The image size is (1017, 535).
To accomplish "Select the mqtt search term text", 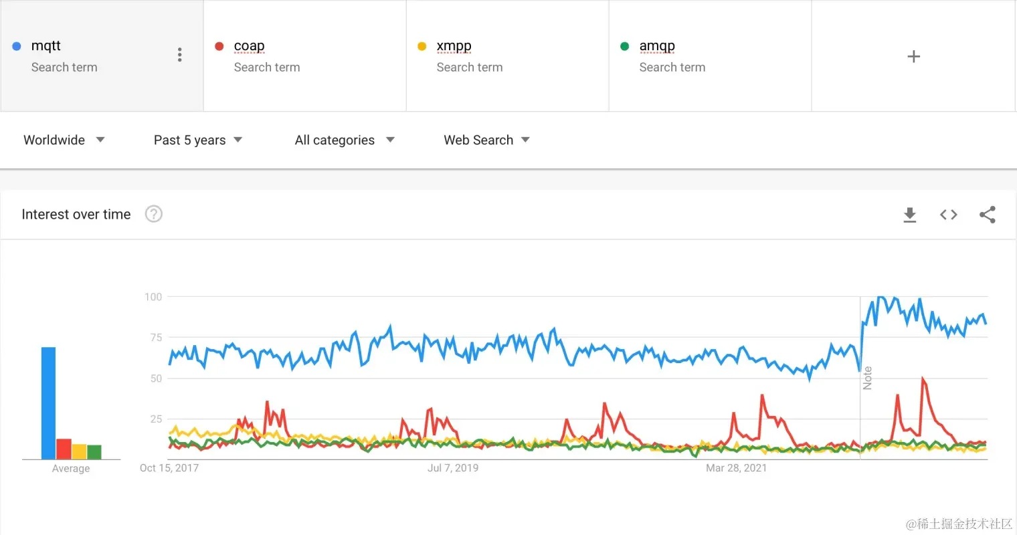I will point(46,46).
